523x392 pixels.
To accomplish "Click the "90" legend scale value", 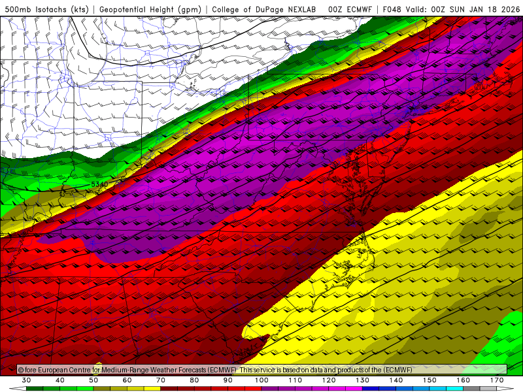I will click(228, 380).
